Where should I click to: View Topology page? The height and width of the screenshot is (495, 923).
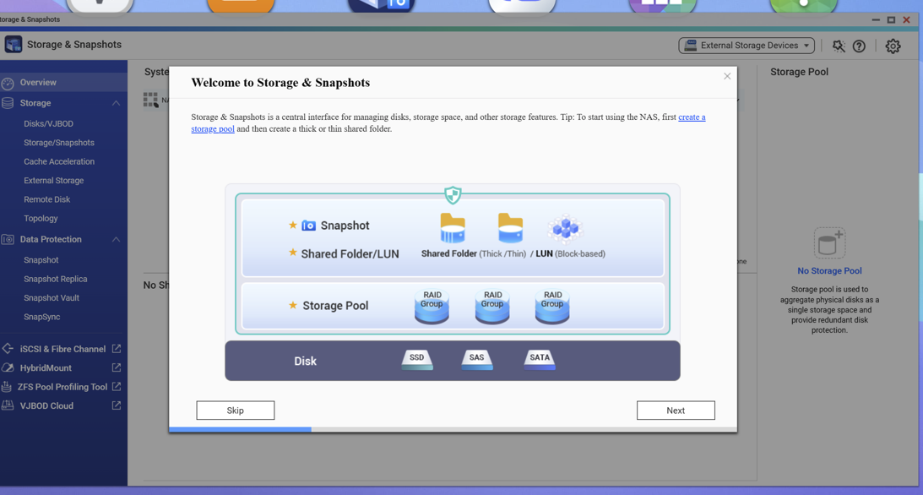(41, 219)
